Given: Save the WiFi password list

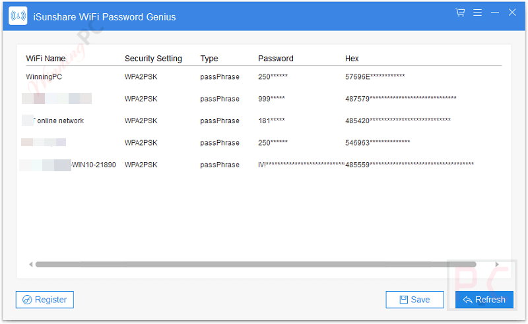Looking at the screenshot, I should 414,300.
